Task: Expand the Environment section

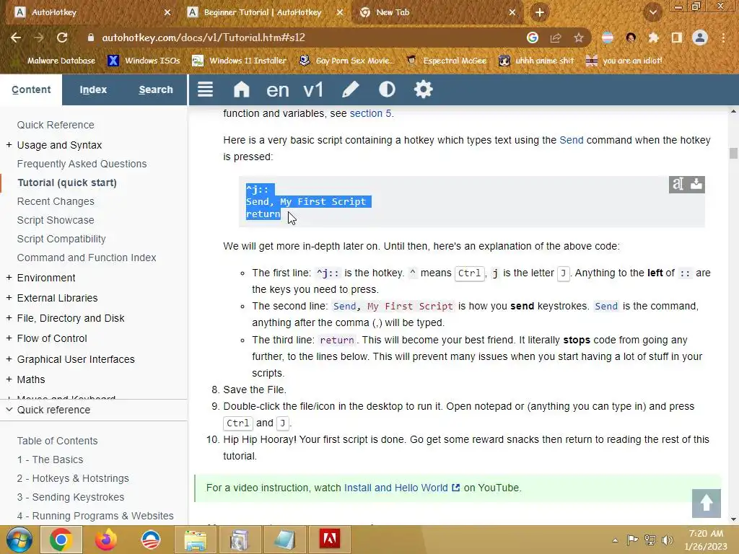Action: coord(9,278)
